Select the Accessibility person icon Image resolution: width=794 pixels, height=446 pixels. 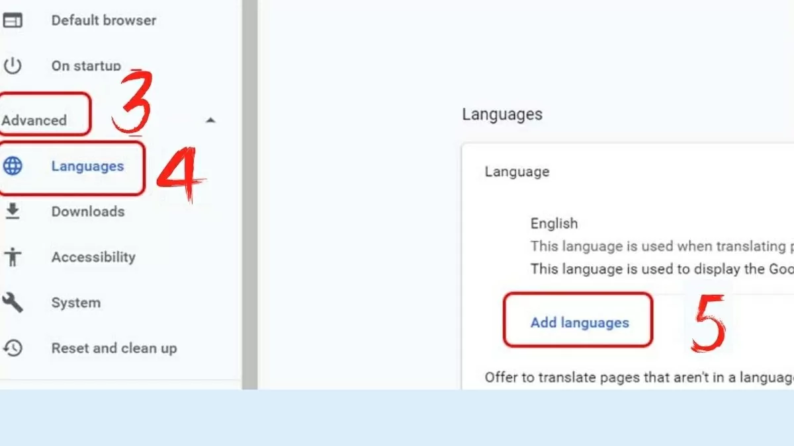(x=13, y=257)
